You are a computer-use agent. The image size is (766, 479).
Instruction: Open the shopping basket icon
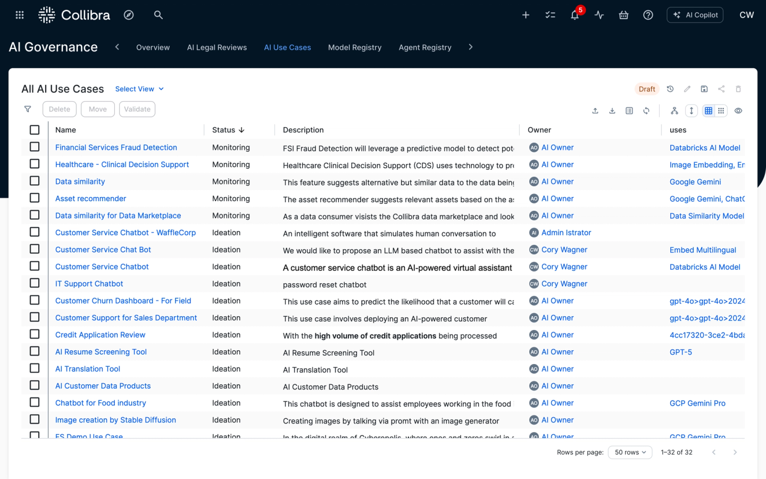(623, 15)
